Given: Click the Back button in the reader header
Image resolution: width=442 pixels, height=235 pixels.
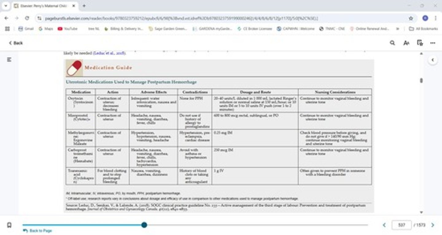Looking at the screenshot, I should pyautogui.click(x=16, y=43).
